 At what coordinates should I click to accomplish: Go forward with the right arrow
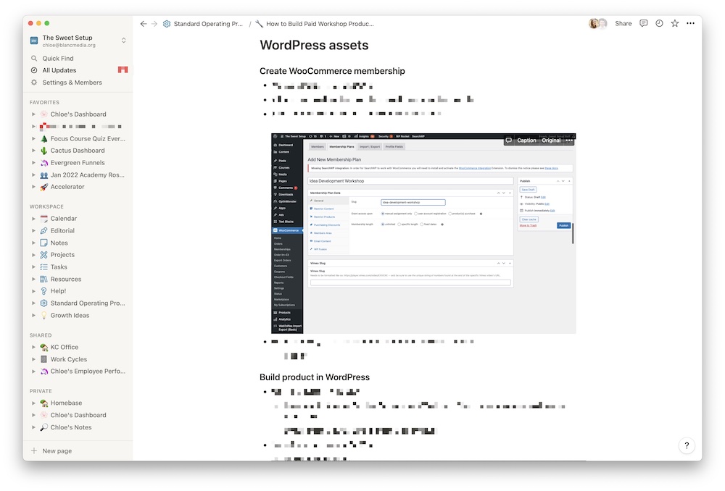tap(154, 24)
